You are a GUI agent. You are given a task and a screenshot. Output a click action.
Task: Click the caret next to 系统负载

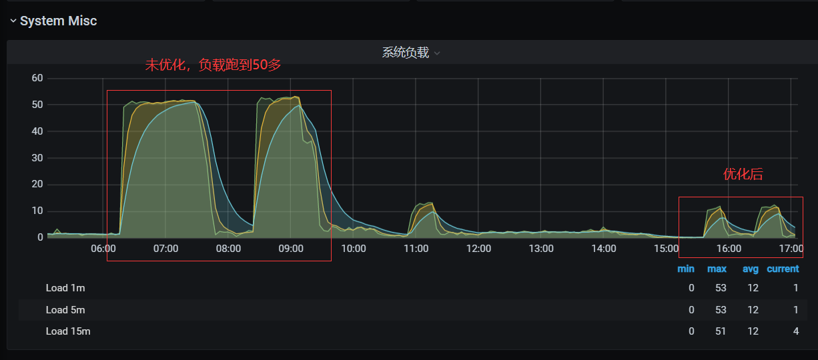(437, 53)
